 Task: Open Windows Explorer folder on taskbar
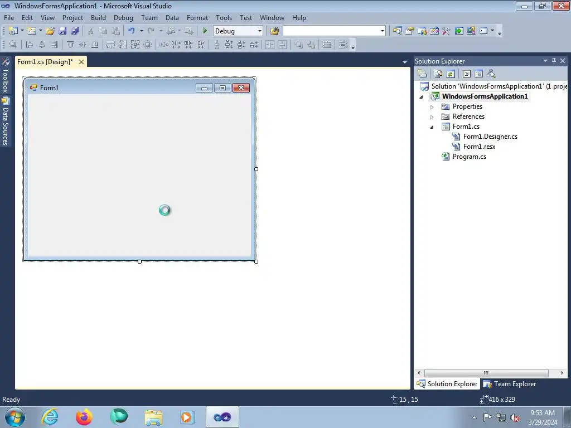click(153, 417)
